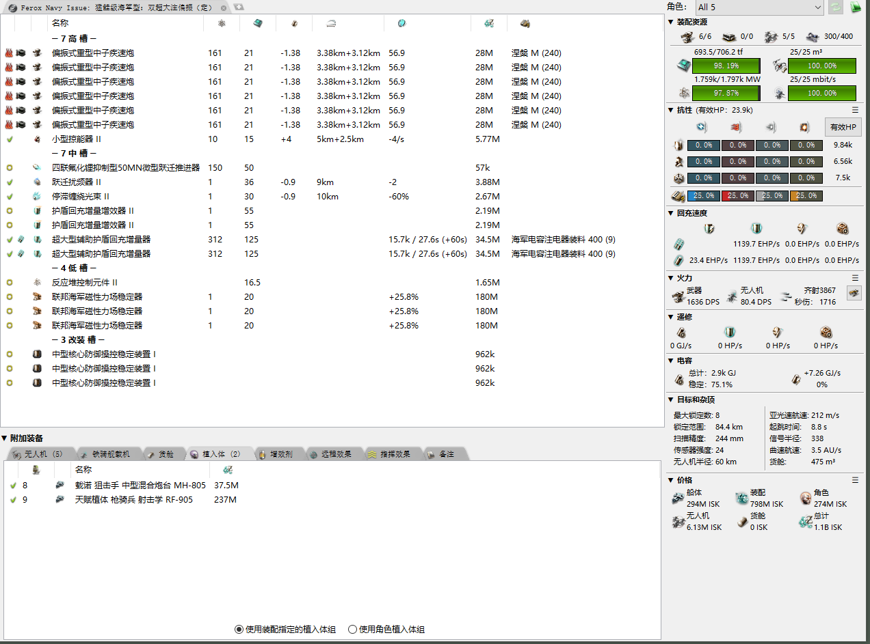The width and height of the screenshot is (870, 644).
Task: Click the new fit tab plus icon
Action: click(x=239, y=7)
